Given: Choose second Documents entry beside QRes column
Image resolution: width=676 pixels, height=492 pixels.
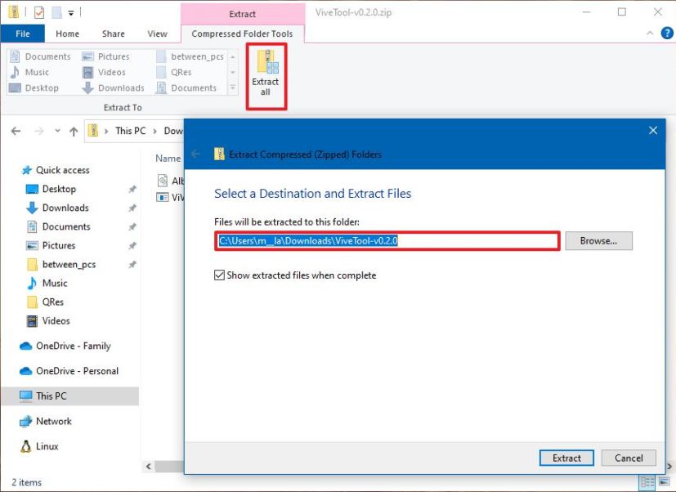Looking at the screenshot, I should tap(186, 88).
